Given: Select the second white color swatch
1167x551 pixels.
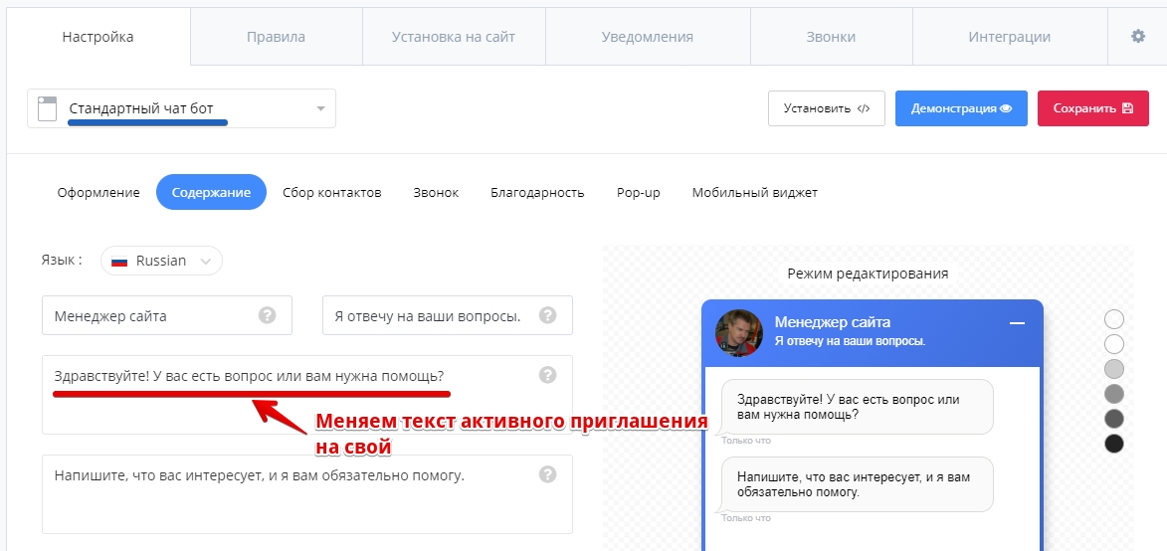Looking at the screenshot, I should tap(1114, 344).
